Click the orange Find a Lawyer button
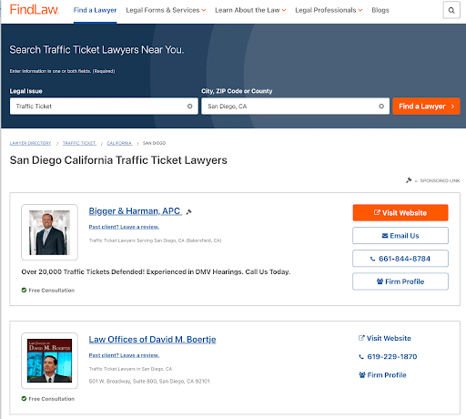The image size is (466, 419). (x=426, y=106)
